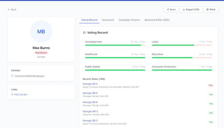The image size is (224, 128).
Task: Click the Yea badge for Georgia SB 6
Action: [x=211, y=104]
